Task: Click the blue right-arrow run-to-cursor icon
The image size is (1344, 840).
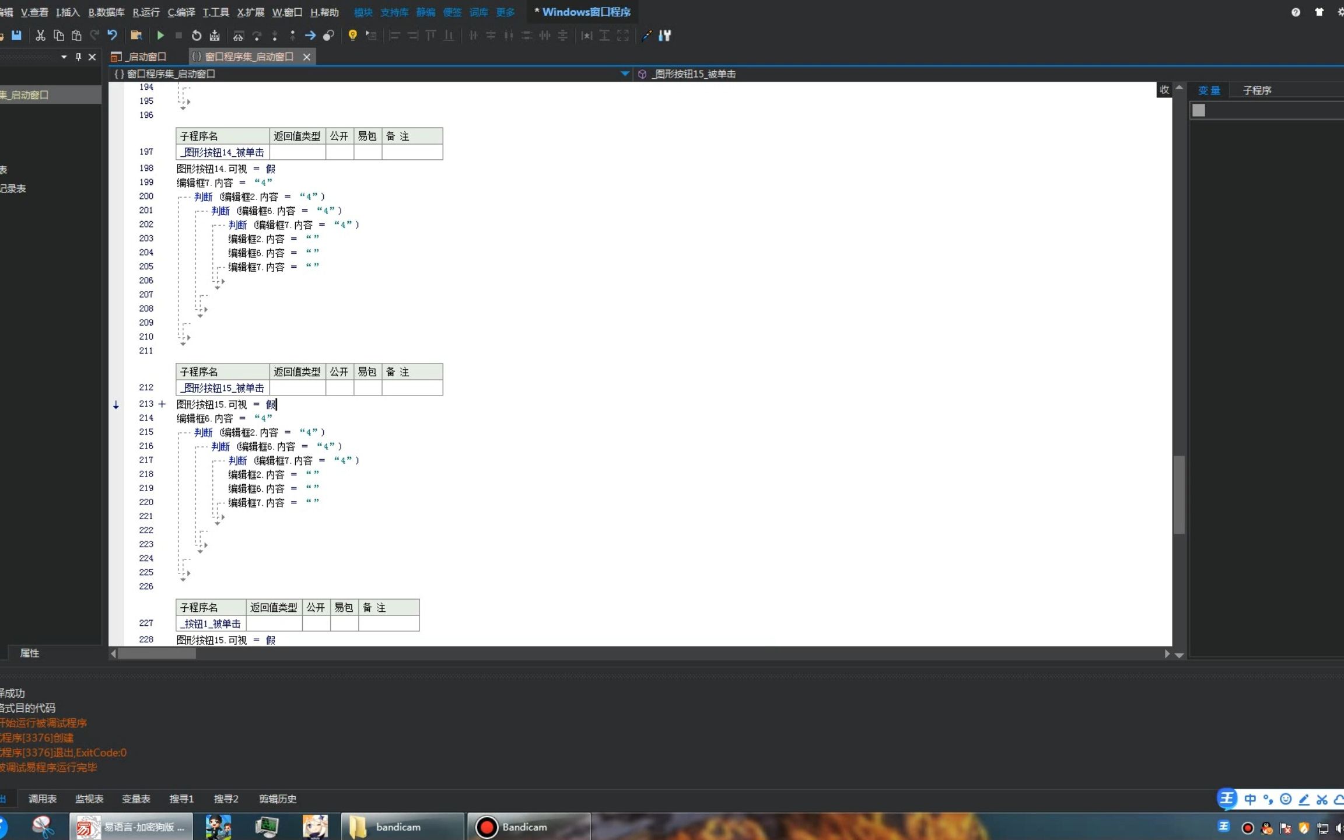Action: (310, 36)
